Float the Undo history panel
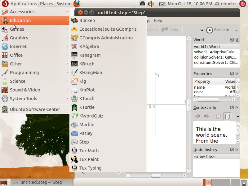 click(x=232, y=150)
